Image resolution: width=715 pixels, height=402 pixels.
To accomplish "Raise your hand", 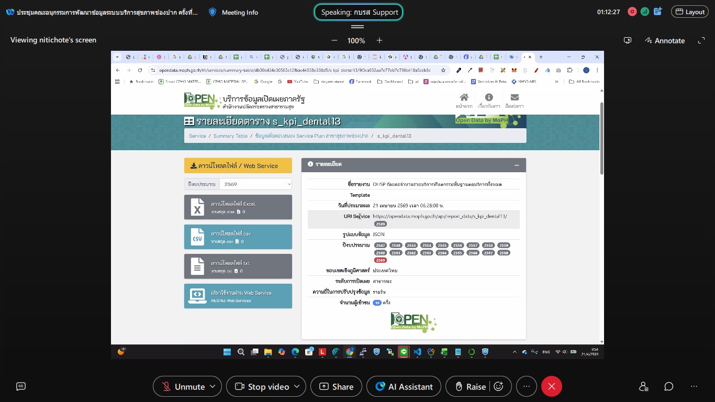I will point(470,387).
